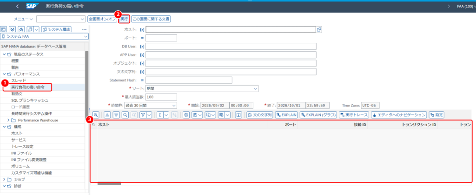
Task: Click the EXPLAIN toolbar button
Action: coord(286,115)
